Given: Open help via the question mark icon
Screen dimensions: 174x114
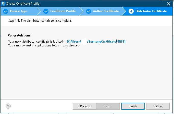Looking at the screenshot, I should point(8,106).
